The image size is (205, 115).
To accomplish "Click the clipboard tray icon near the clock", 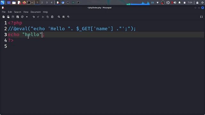I will [x=184, y=3].
